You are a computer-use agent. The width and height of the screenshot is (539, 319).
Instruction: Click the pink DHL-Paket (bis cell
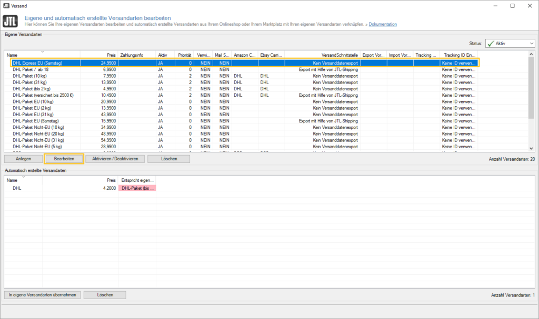[137, 188]
